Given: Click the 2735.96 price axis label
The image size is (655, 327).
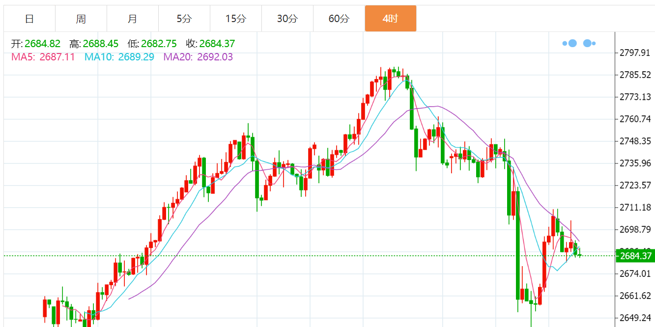Looking at the screenshot, I should pos(636,163).
